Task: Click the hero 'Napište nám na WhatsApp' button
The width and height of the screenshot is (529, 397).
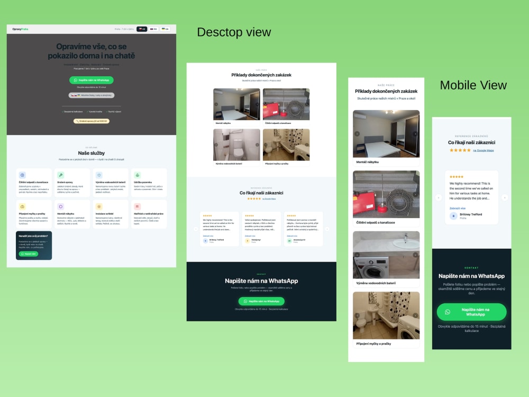Action: [92, 80]
